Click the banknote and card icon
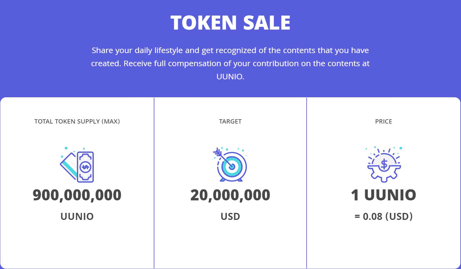Image resolution: width=461 pixels, height=269 pixels. (x=77, y=165)
